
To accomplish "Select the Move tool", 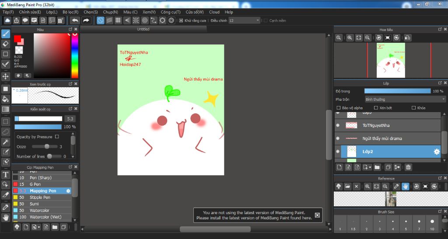I will pyautogui.click(x=6, y=76).
